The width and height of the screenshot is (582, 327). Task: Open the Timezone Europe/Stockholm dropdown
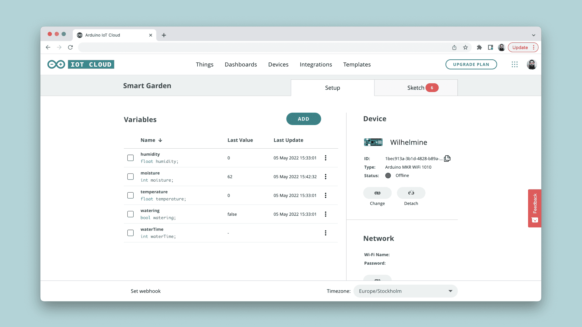pyautogui.click(x=405, y=291)
